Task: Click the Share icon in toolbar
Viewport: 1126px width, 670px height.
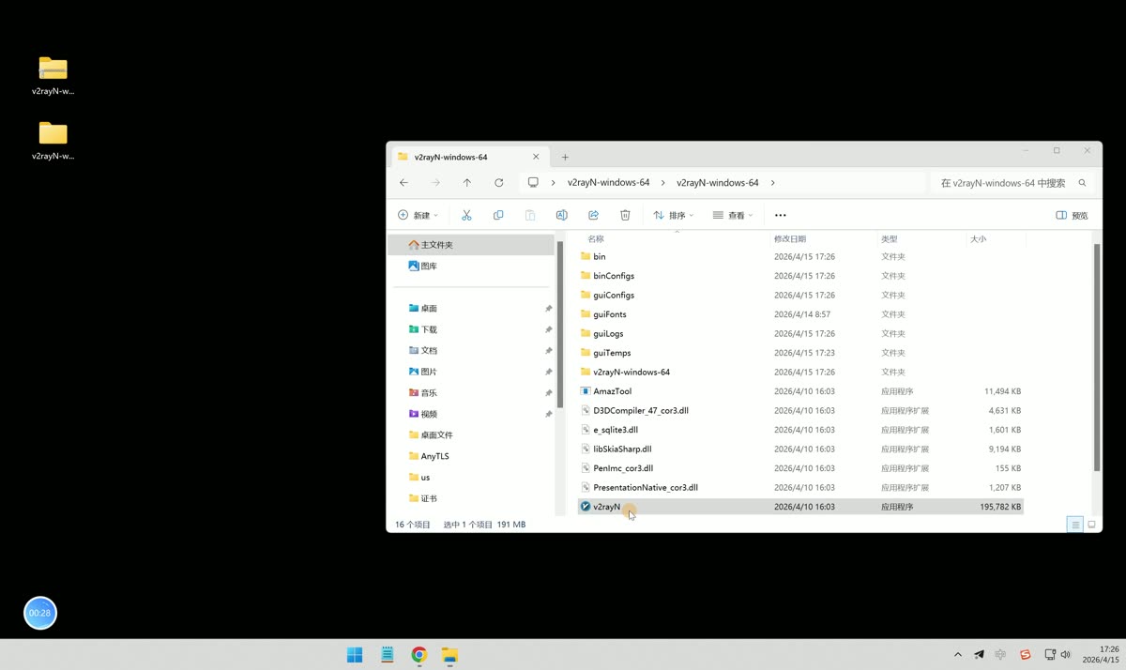Action: 593,215
